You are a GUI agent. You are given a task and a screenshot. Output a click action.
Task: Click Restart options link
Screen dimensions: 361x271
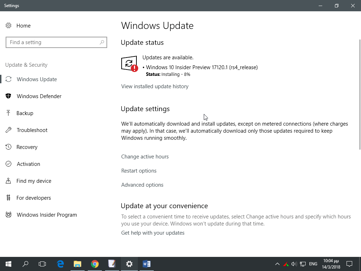[x=139, y=171]
